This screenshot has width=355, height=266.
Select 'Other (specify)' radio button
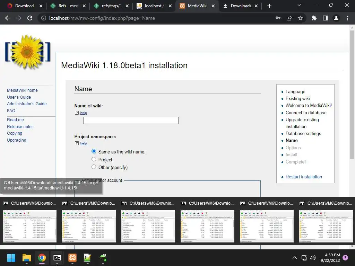(x=94, y=167)
